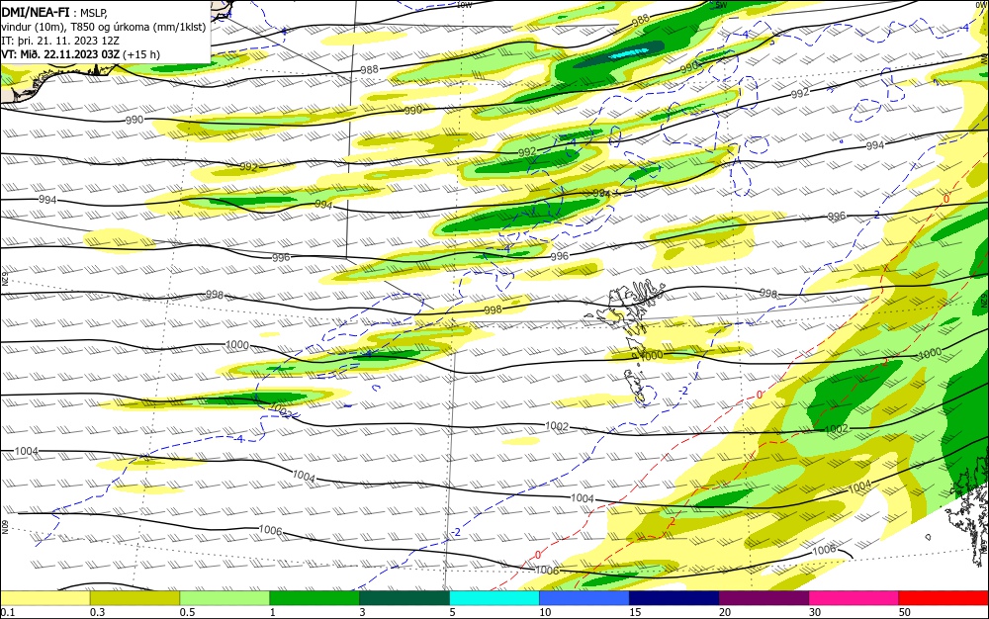Select the purple 20–30 legend swatch
The image size is (989, 619).
(x=764, y=598)
